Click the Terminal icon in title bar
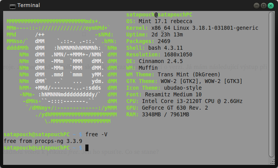 tap(13, 6)
